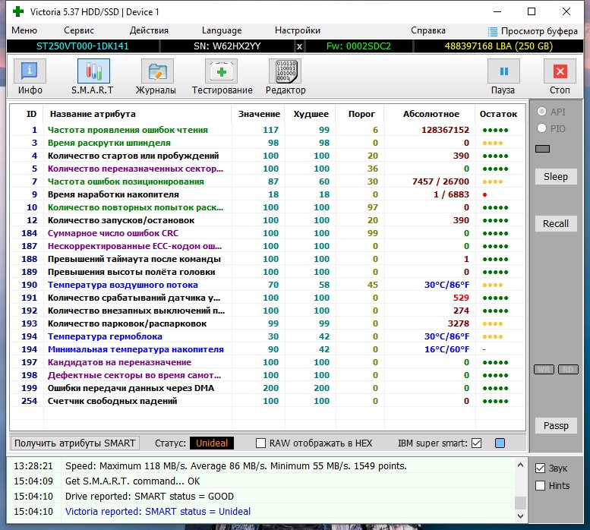This screenshot has height=530, width=590.
Task: Select row Ошибки передачи данных через DMA
Action: coord(267,388)
